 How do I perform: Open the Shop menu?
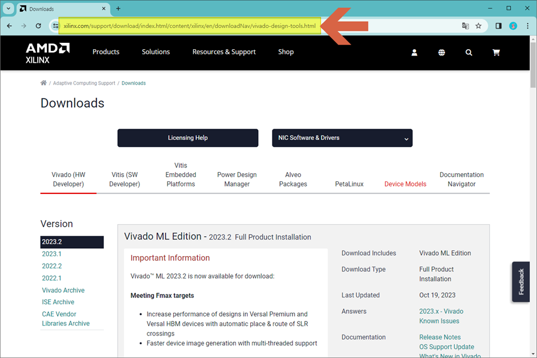pyautogui.click(x=286, y=52)
